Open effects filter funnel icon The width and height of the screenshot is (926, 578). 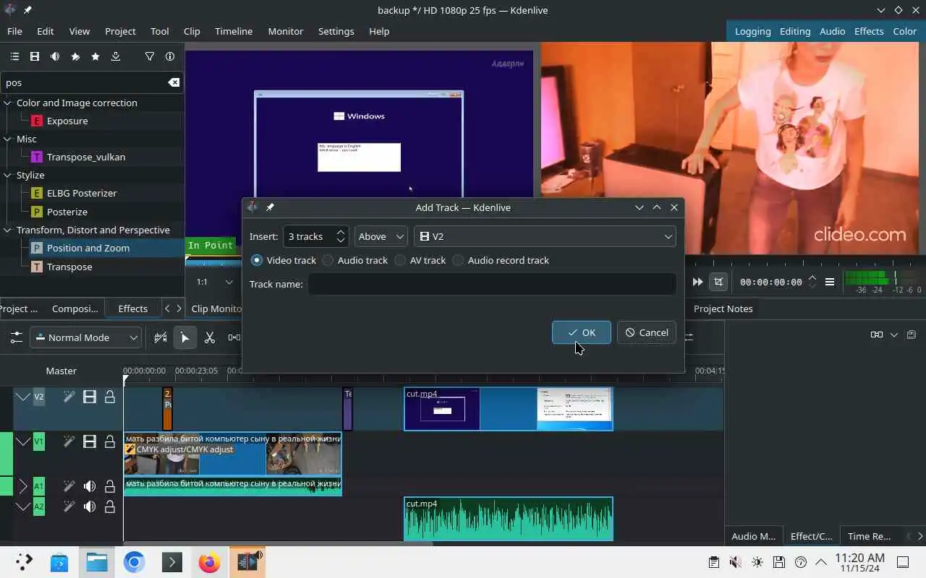[150, 56]
